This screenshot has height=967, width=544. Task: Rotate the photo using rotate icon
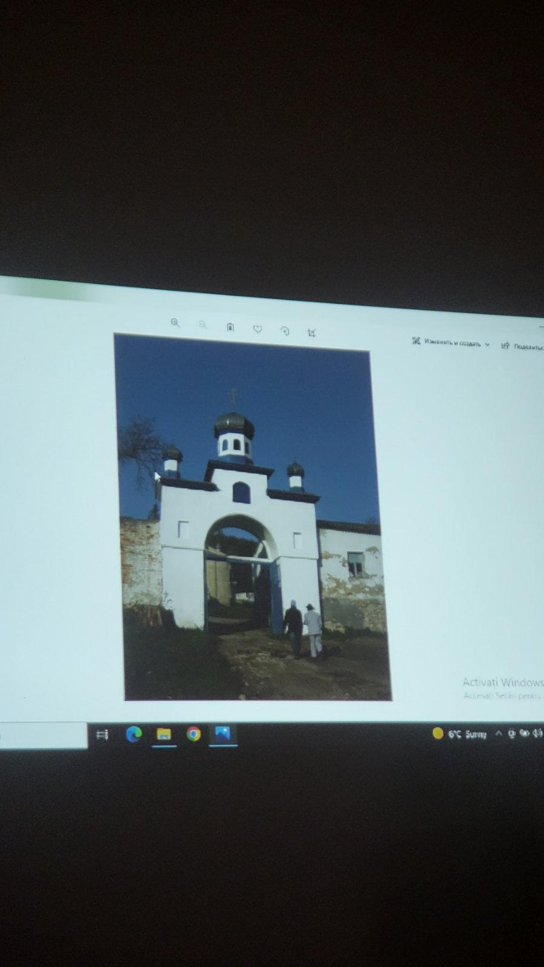click(285, 331)
